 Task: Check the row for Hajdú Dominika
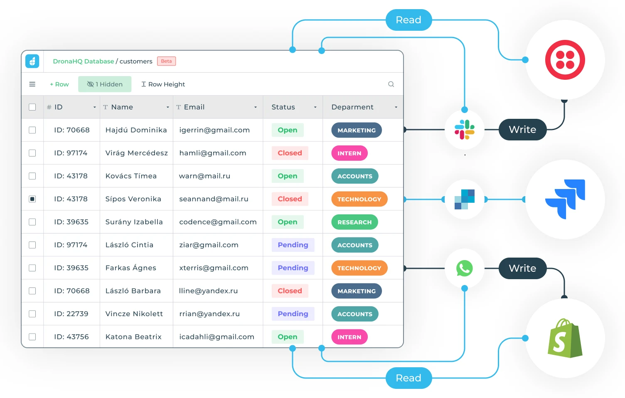click(32, 130)
